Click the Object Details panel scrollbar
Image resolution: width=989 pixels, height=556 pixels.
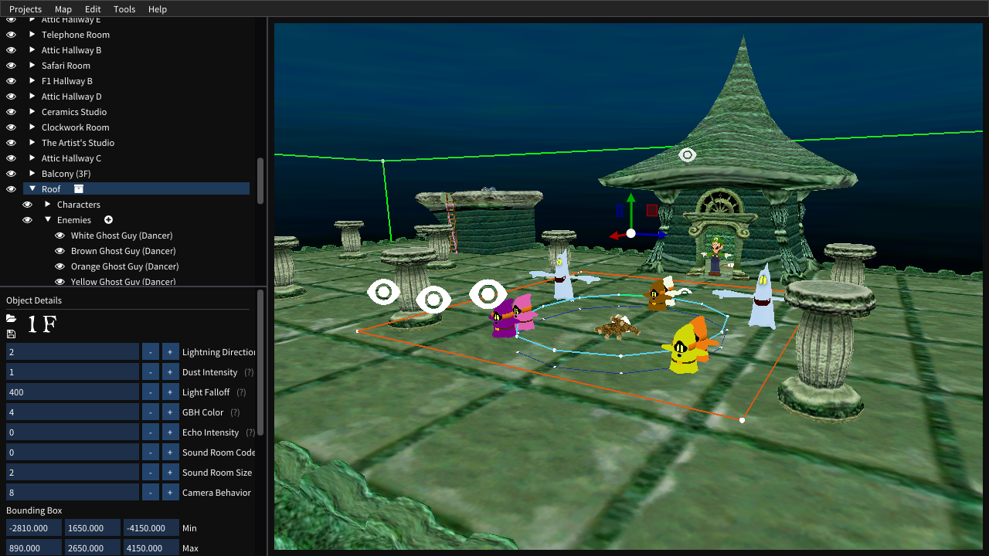coord(260,362)
